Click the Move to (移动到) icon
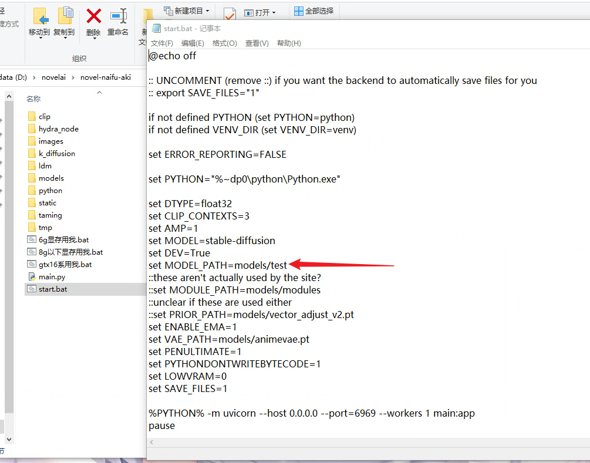 point(41,16)
